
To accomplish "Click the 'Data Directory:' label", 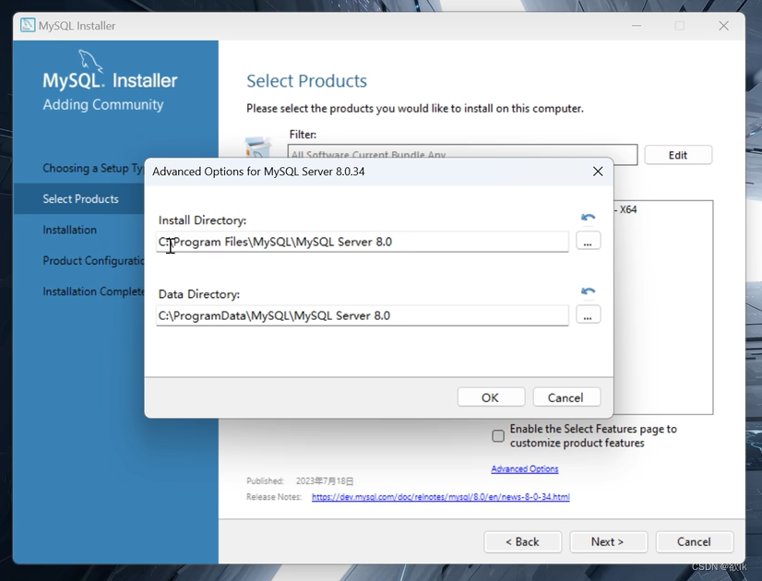I will click(198, 294).
